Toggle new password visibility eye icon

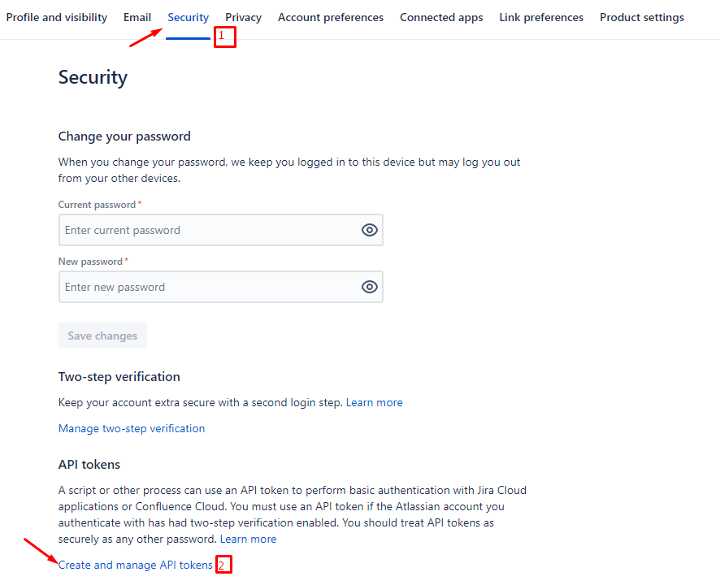(x=369, y=287)
